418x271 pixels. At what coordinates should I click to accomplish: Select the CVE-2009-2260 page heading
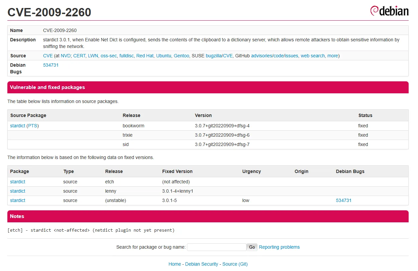[49, 12]
